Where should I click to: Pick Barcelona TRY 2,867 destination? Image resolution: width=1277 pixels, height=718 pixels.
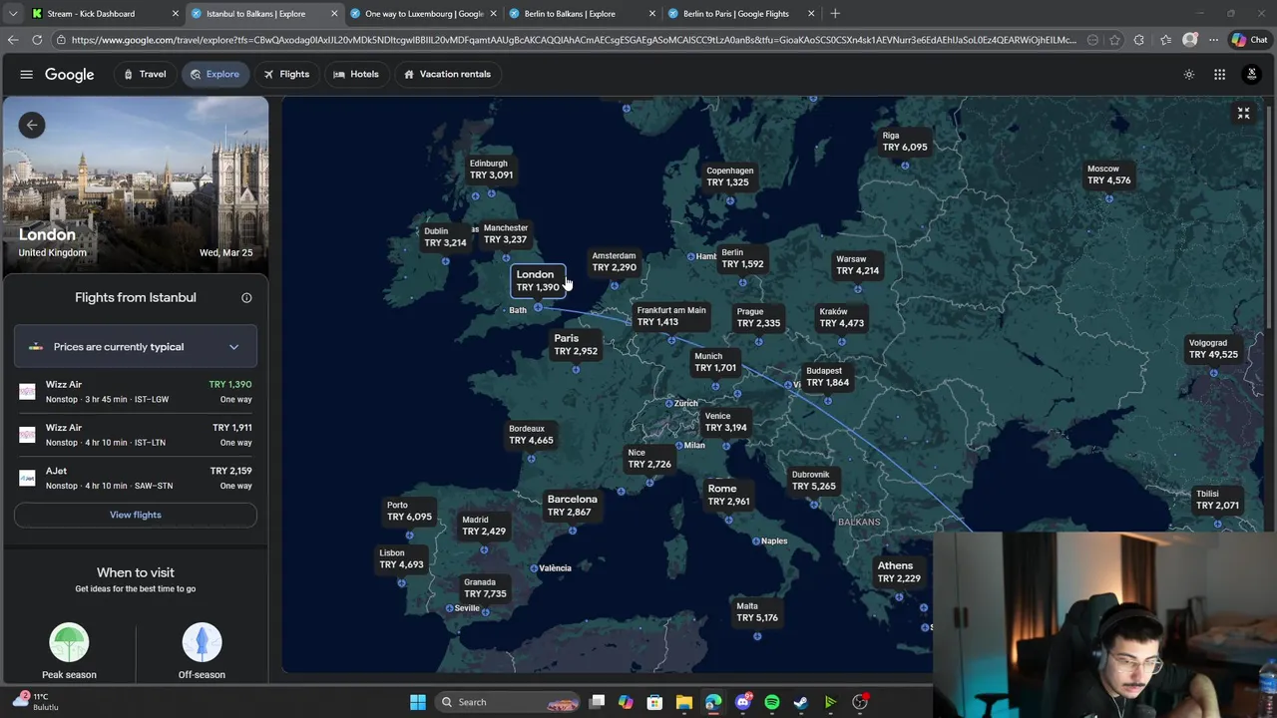tap(572, 506)
